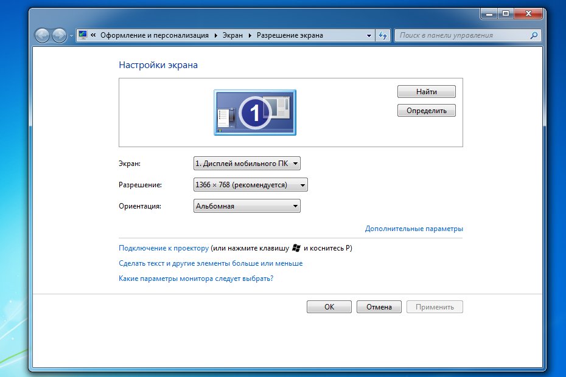Click the Back navigation arrow button
The height and width of the screenshot is (377, 566).
point(42,35)
